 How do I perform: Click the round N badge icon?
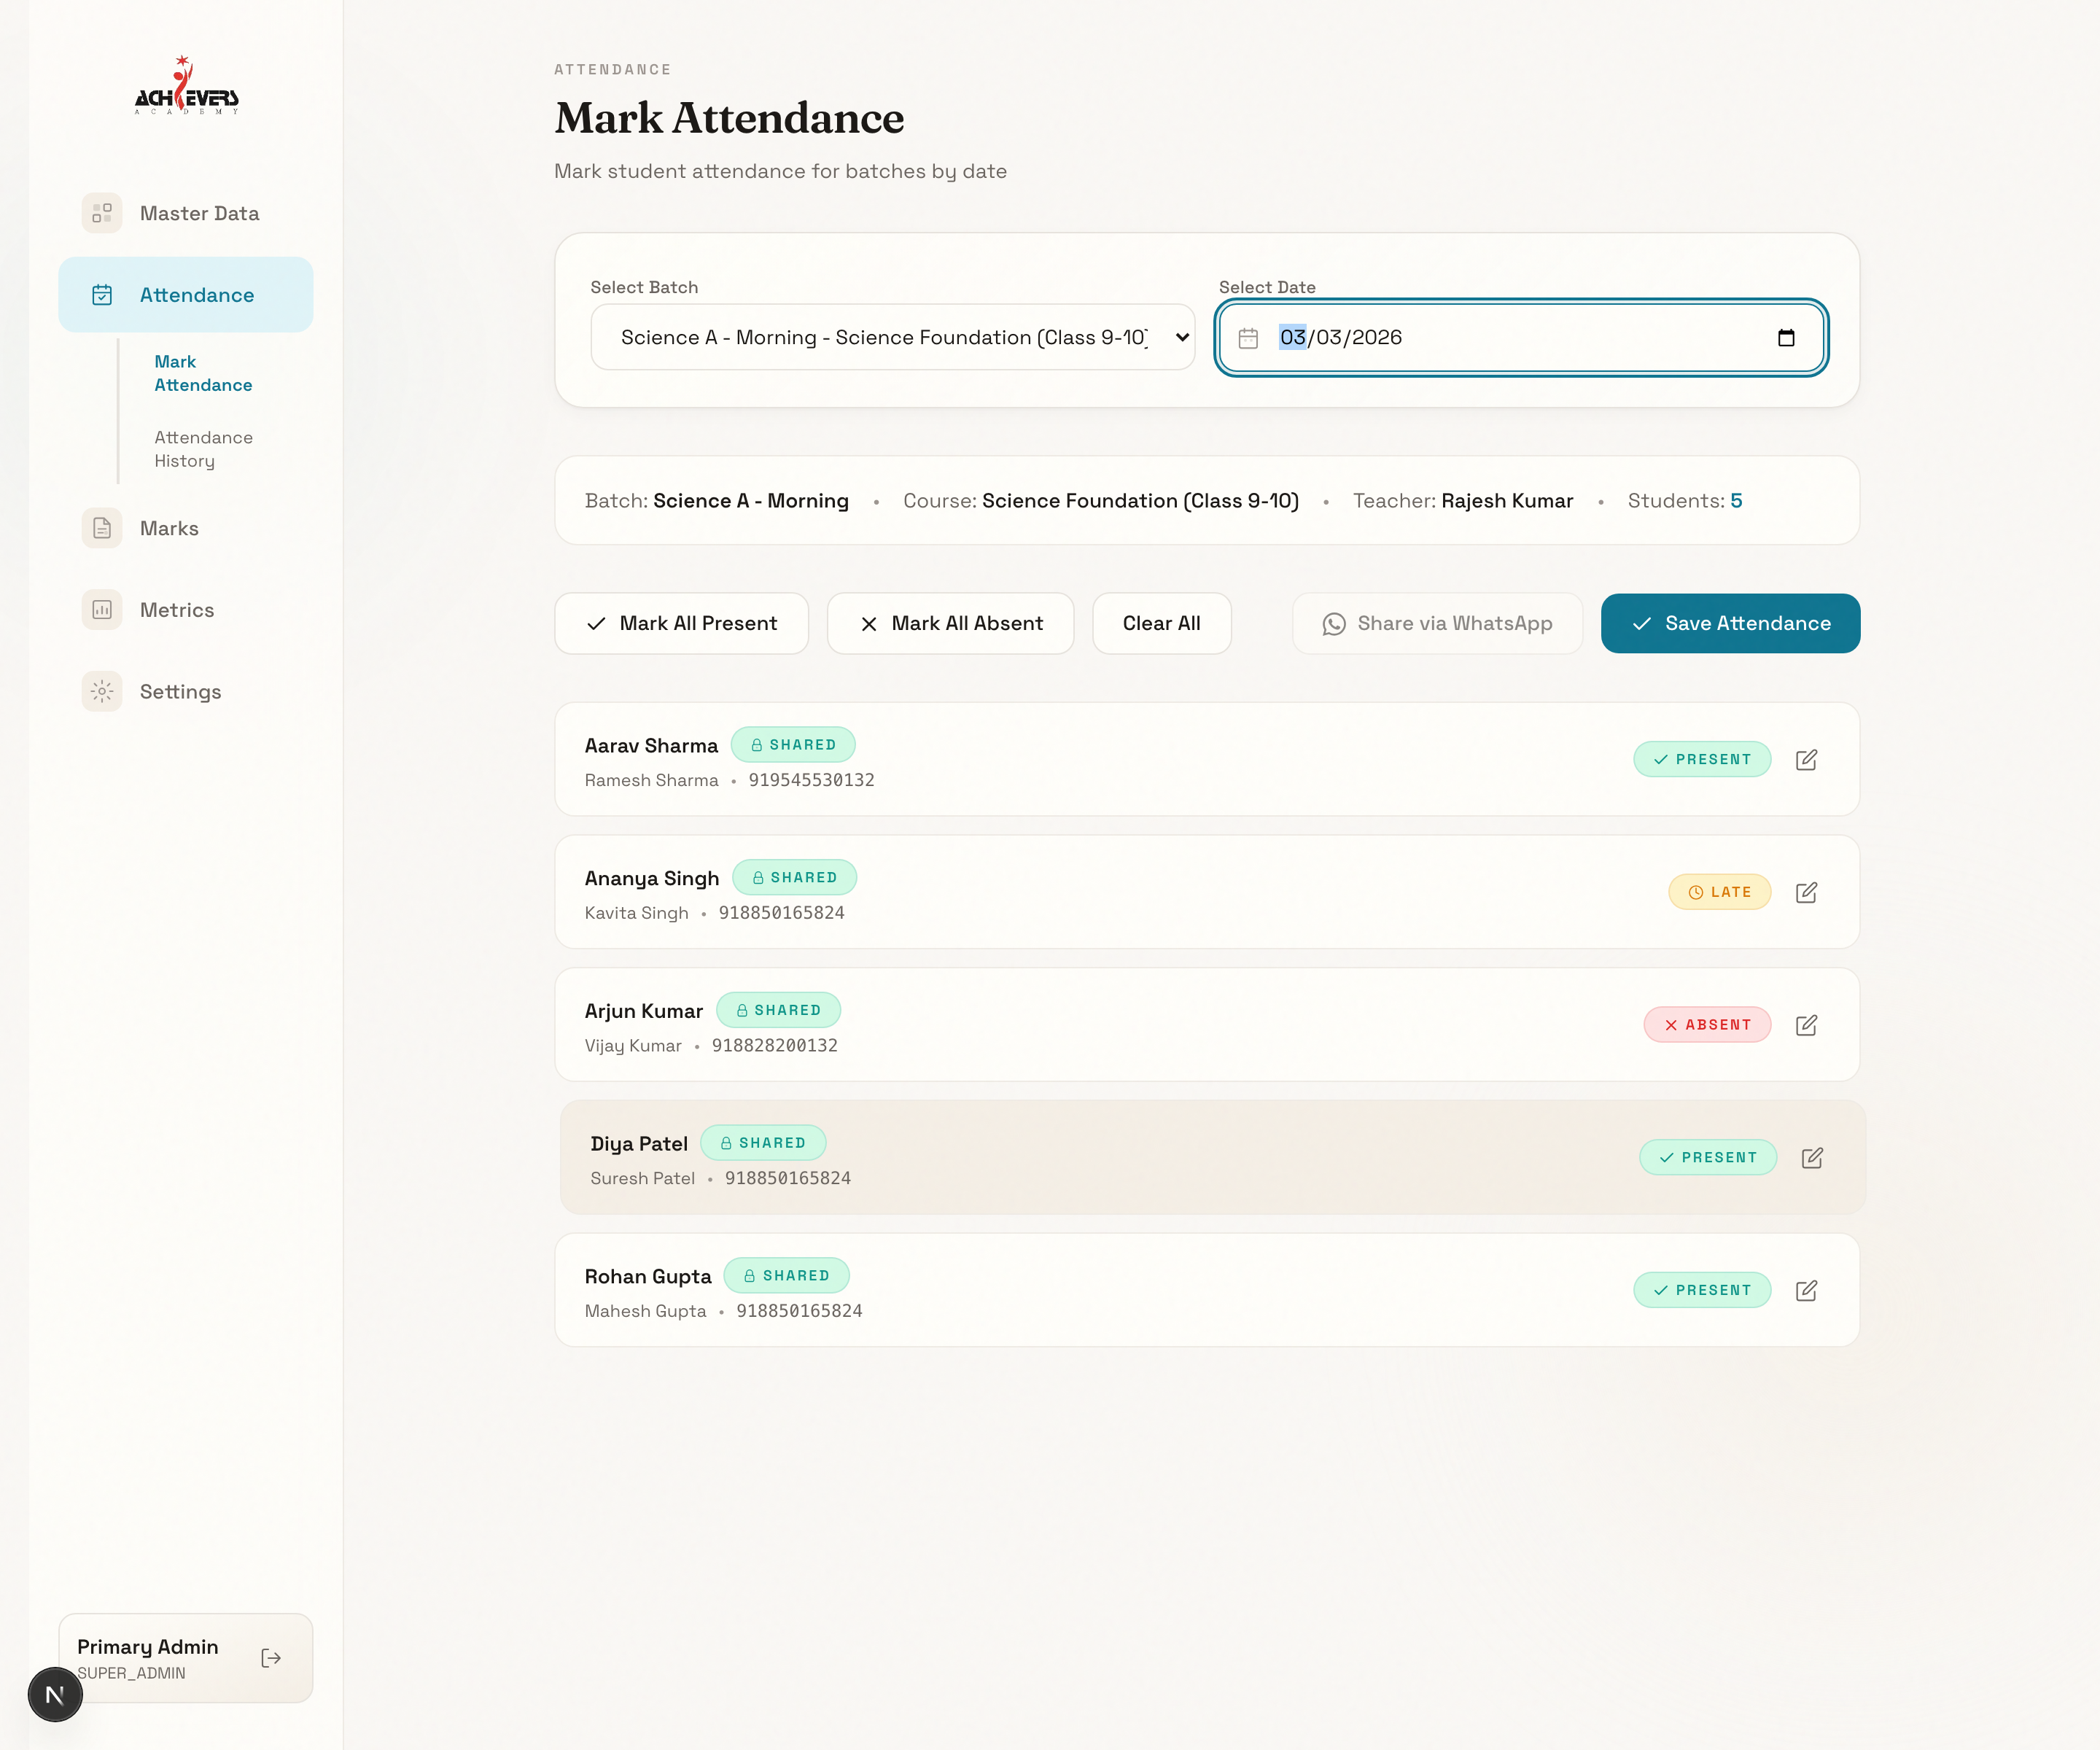point(55,1694)
